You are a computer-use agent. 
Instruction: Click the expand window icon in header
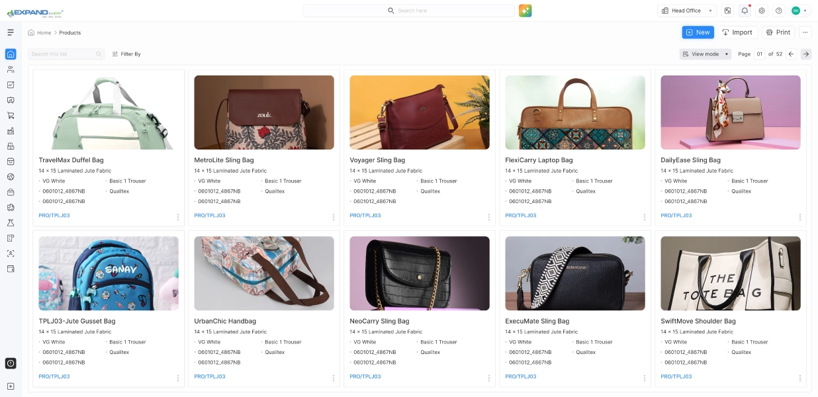click(x=728, y=11)
